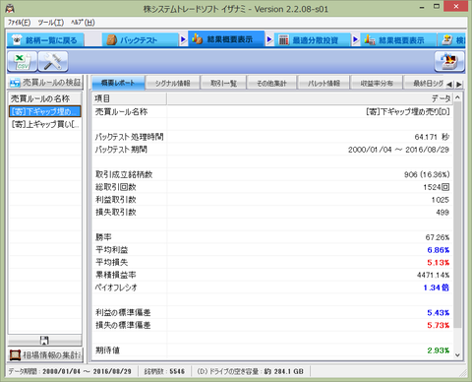Select the 概要レポート report tab
The image size is (472, 382).
(118, 83)
